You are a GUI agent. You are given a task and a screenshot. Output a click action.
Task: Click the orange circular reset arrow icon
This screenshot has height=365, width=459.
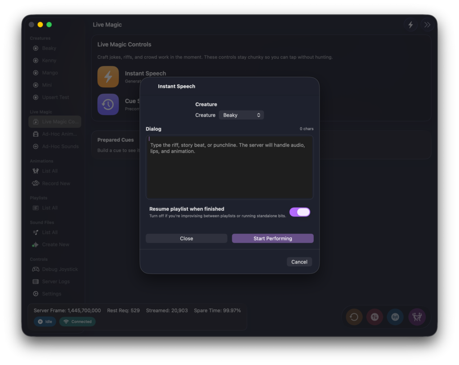[x=354, y=317]
